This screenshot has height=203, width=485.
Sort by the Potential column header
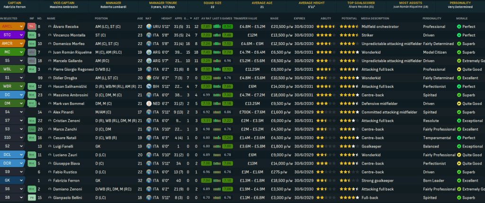[349, 18]
